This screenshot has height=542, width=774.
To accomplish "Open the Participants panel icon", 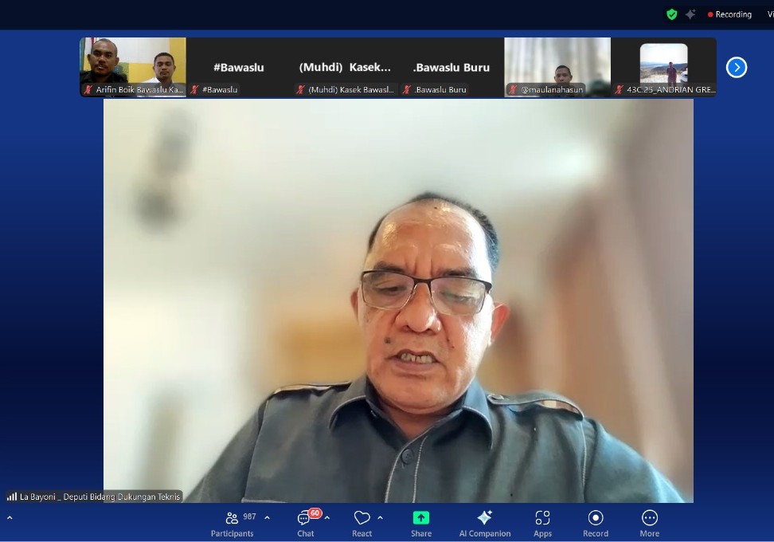I will point(232,518).
